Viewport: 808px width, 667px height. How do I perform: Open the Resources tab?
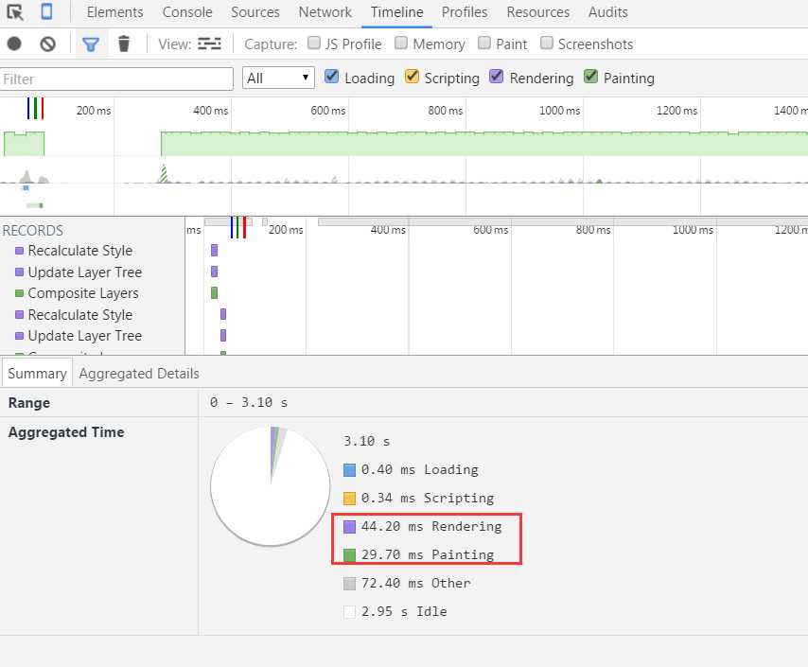coord(538,12)
